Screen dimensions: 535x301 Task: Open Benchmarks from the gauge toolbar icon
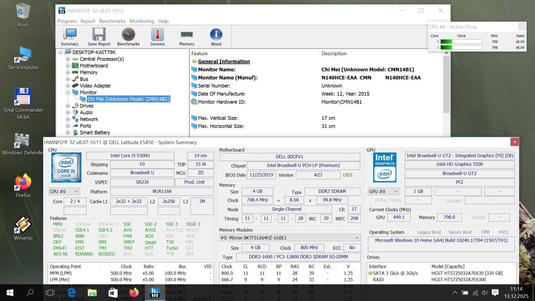coord(128,37)
